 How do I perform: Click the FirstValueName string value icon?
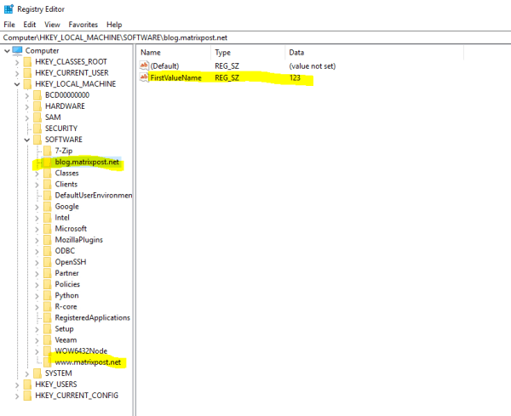pyautogui.click(x=144, y=77)
